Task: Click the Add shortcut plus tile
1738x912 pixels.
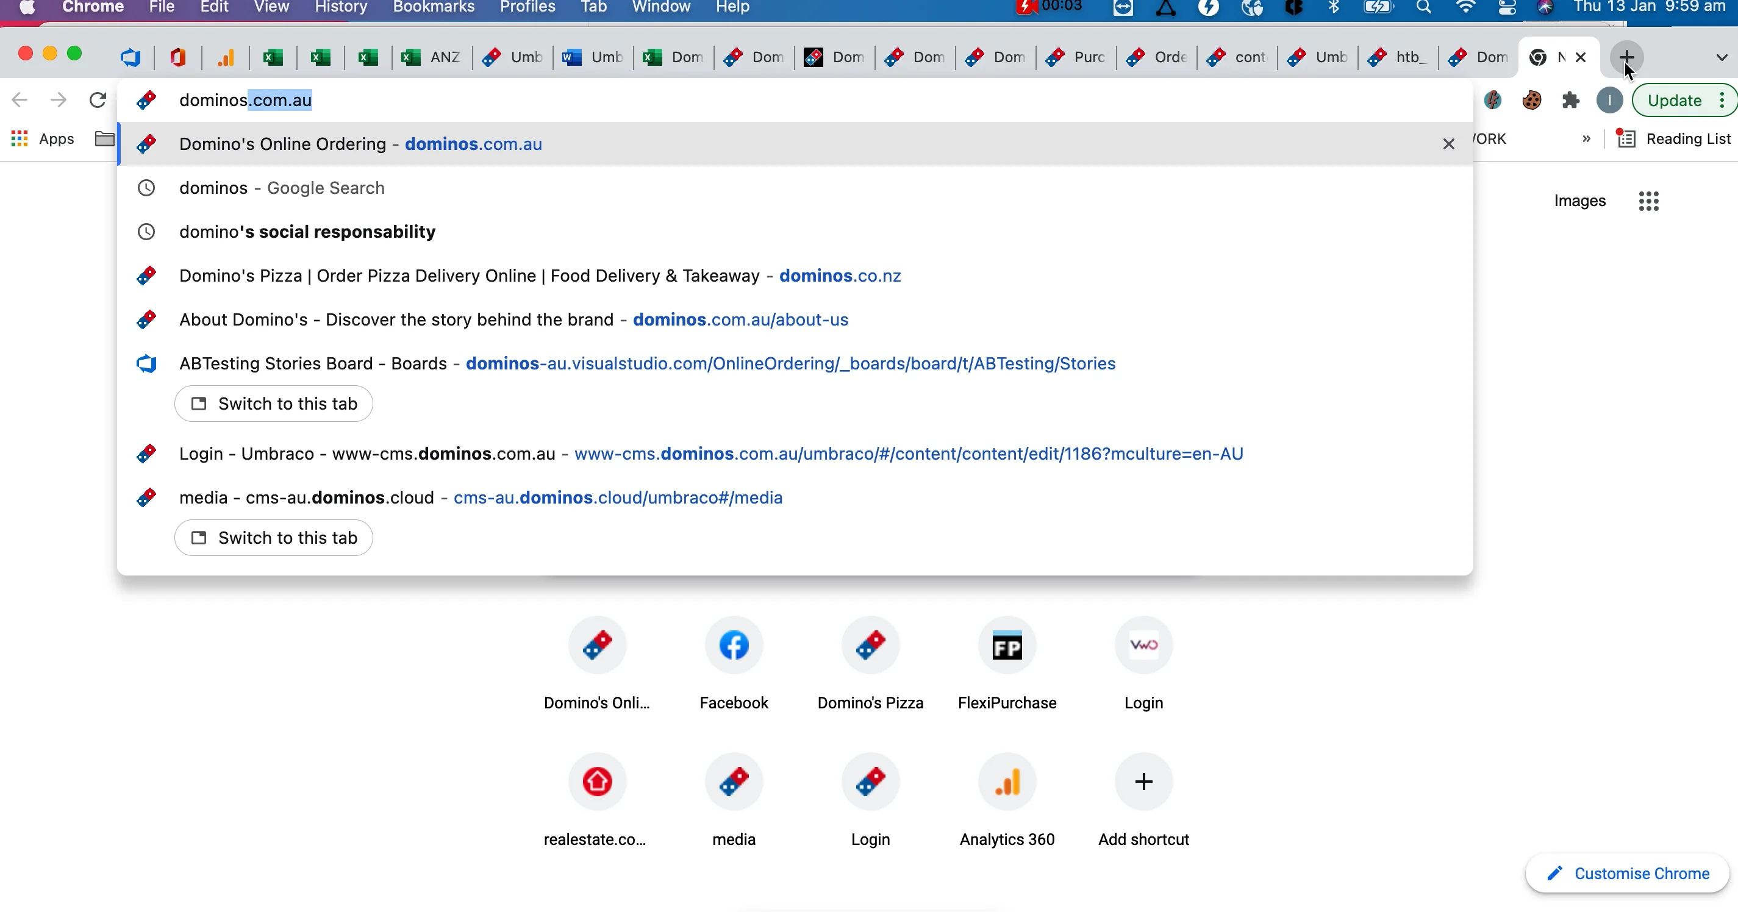Action: tap(1143, 800)
